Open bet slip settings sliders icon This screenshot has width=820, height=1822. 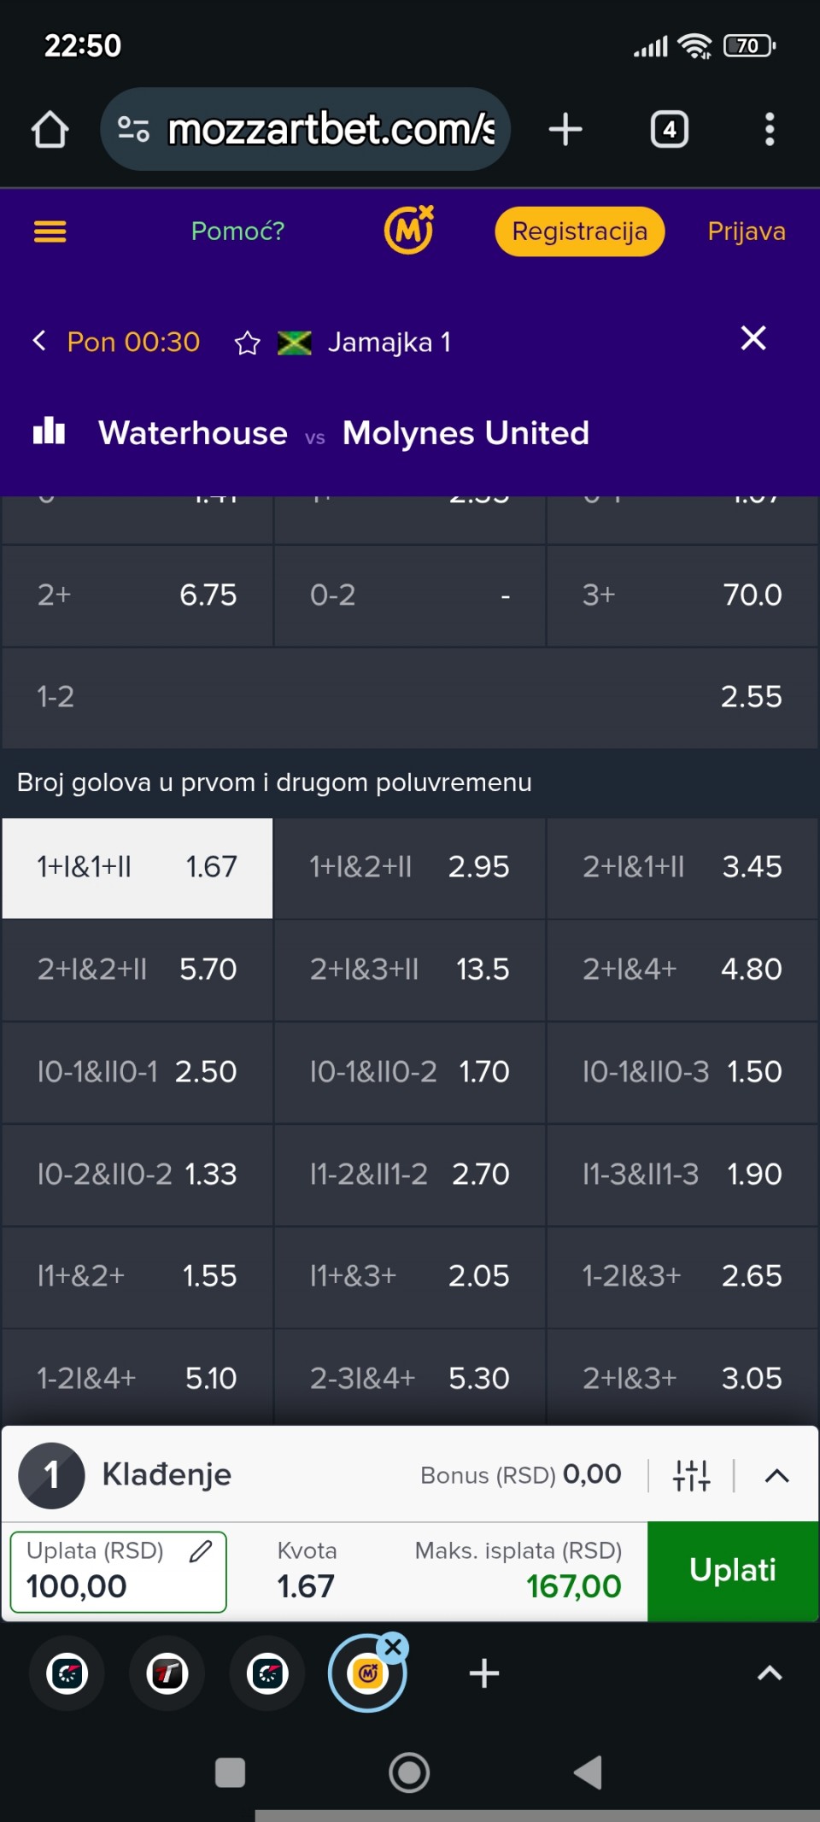691,1475
